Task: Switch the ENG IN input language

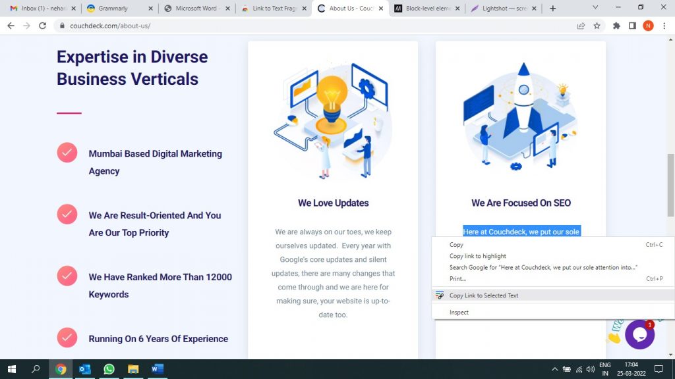Action: [605, 369]
